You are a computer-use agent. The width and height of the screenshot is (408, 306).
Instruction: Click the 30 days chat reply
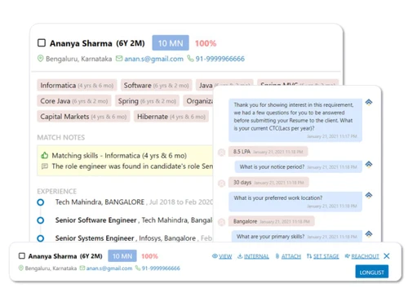pos(268,182)
